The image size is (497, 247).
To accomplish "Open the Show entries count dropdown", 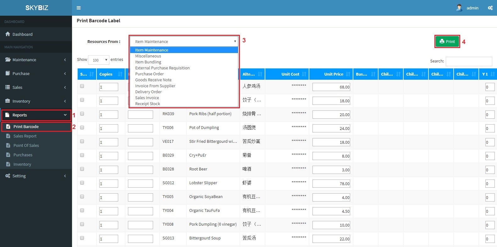I will (x=99, y=60).
